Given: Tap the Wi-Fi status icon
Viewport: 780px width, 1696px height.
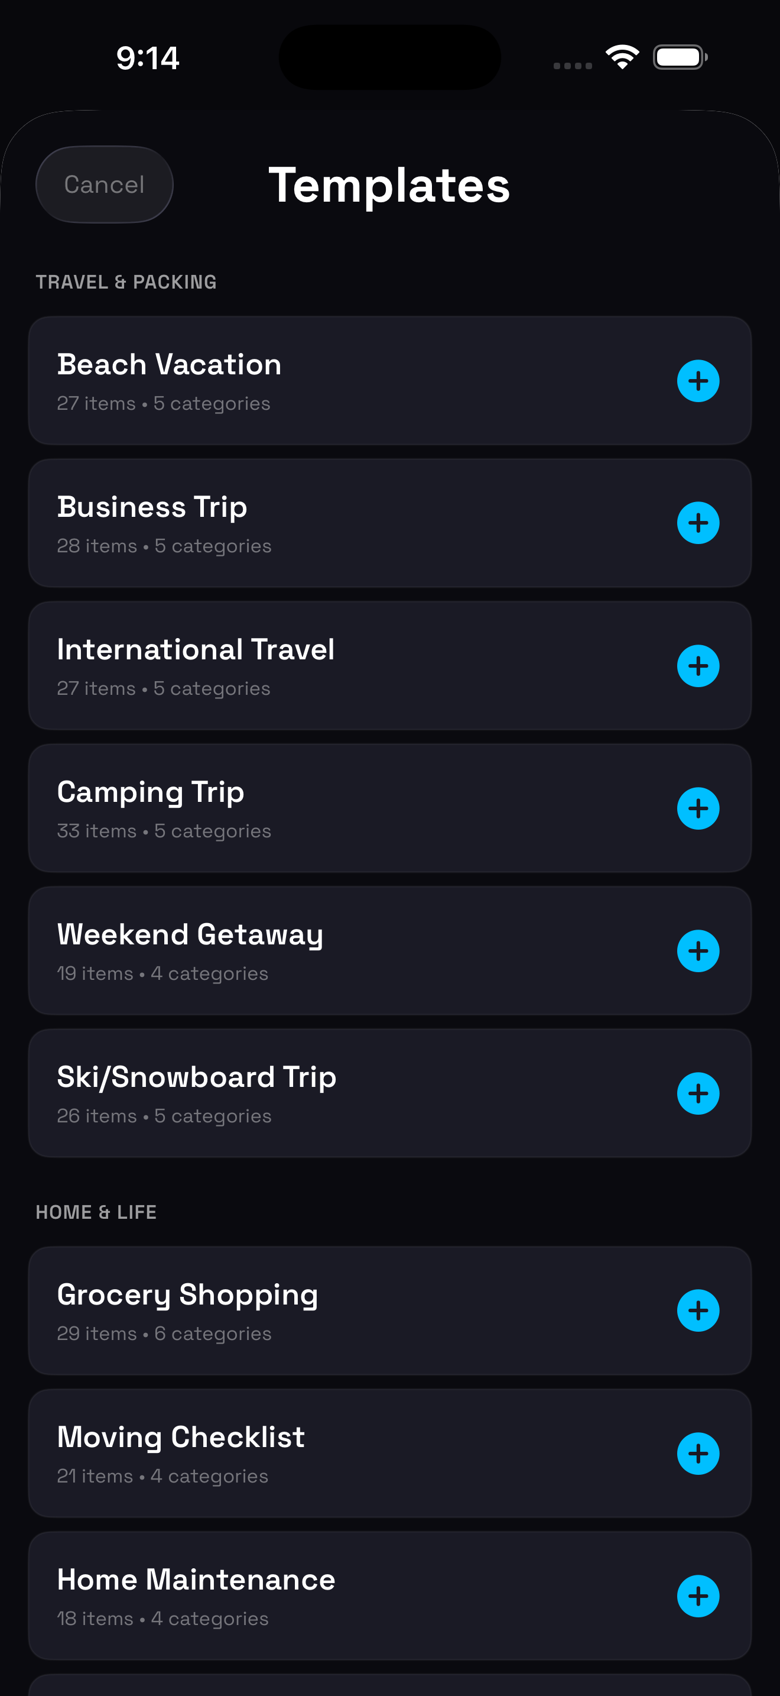Looking at the screenshot, I should coord(622,57).
